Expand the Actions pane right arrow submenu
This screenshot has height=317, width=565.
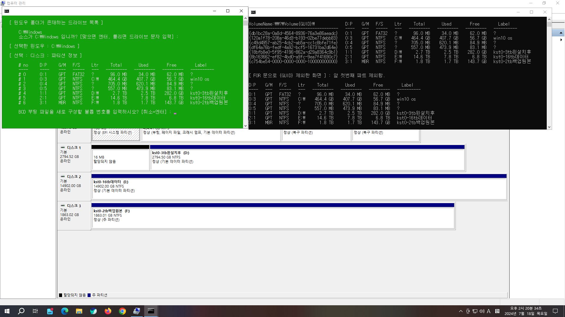(561, 40)
